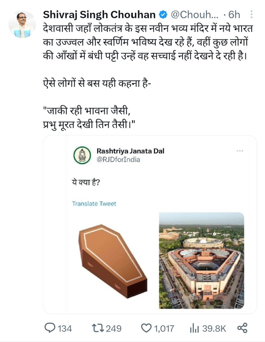Screen dimensions: 265x342
Task: Click the quoted tweet text "ये क्या है?"
Action: click(86, 183)
